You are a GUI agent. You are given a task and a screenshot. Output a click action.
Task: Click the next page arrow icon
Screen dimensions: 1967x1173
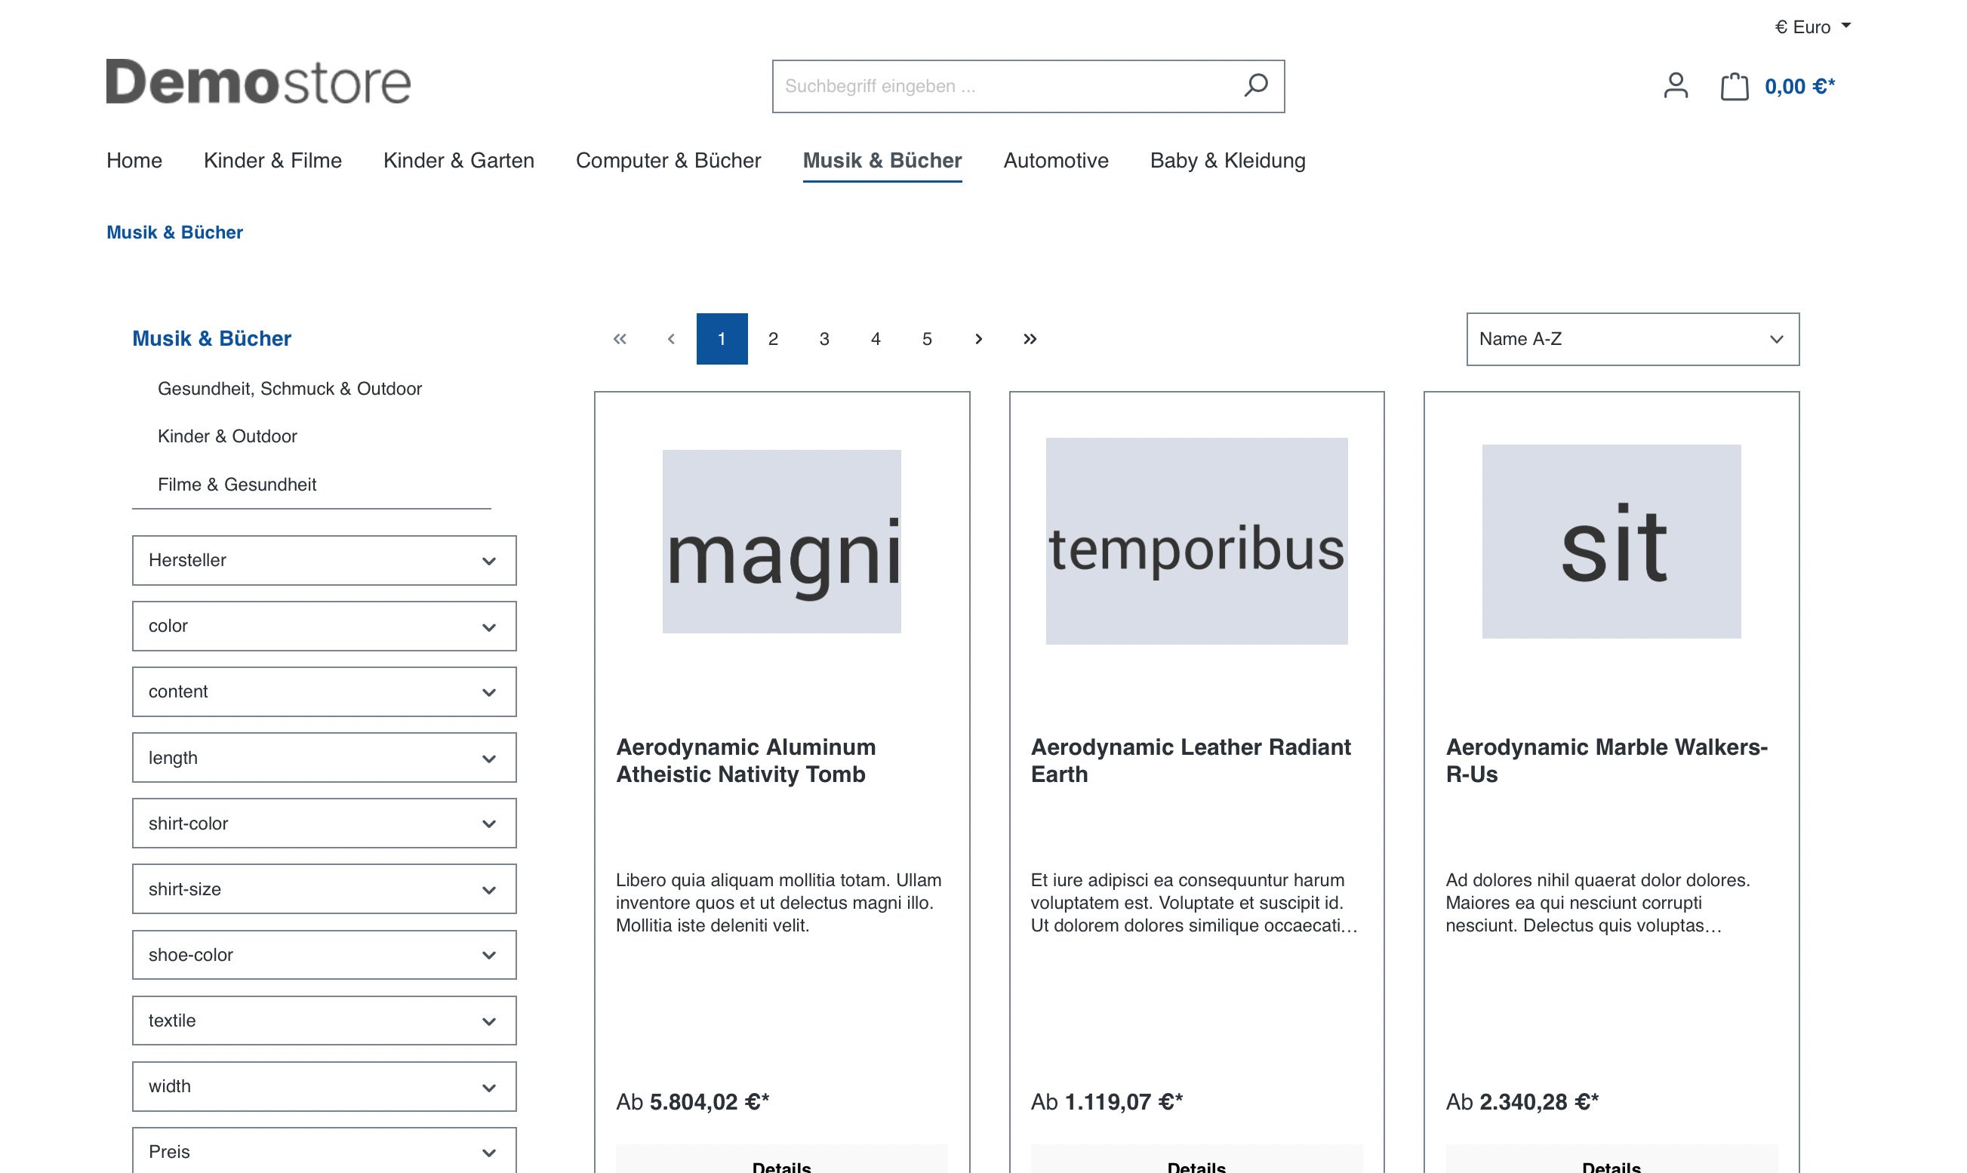pyautogui.click(x=977, y=338)
